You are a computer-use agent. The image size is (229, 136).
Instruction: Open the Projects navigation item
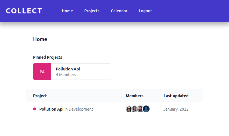pos(92,11)
